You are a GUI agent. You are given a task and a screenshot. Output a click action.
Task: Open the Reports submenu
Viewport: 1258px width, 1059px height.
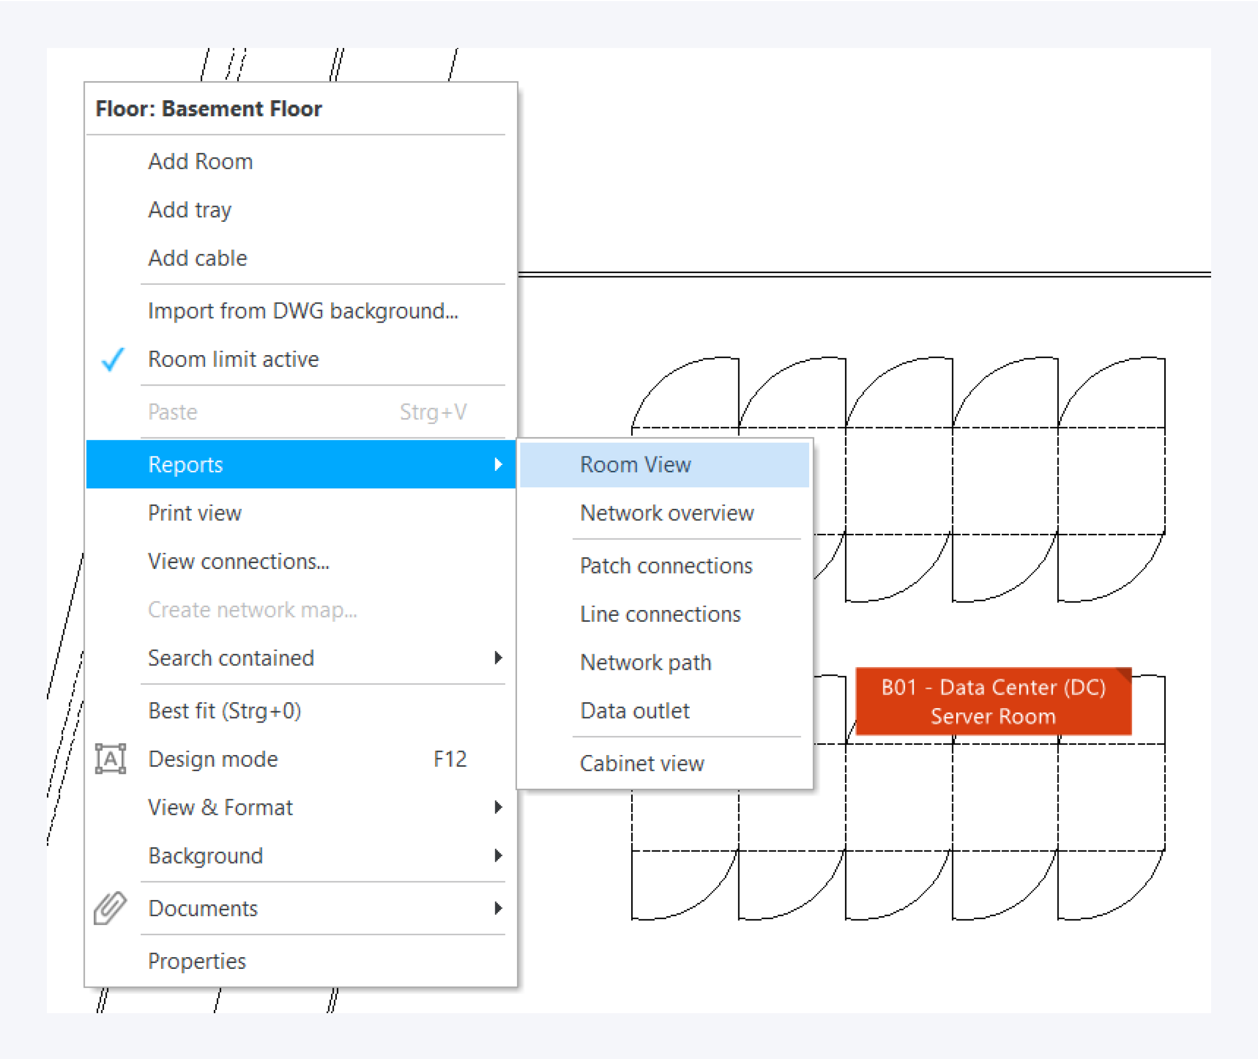[186, 464]
